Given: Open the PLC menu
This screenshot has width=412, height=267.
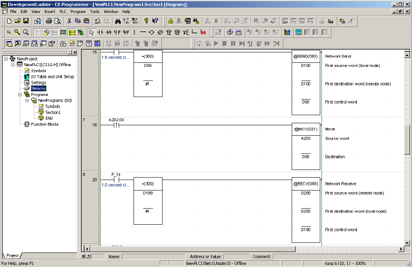Looking at the screenshot, I should tap(63, 12).
